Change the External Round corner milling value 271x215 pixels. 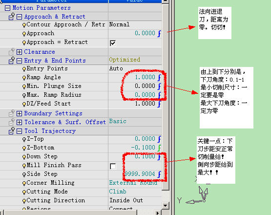pyautogui.click(x=133, y=183)
